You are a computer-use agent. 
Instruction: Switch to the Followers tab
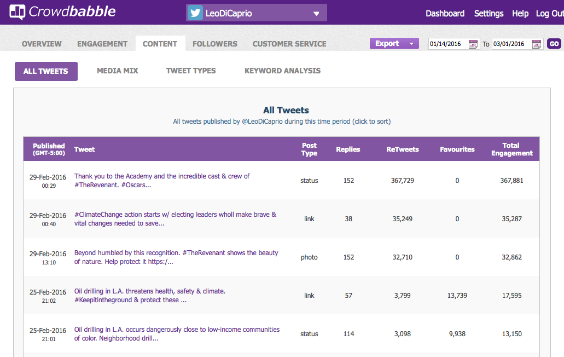pyautogui.click(x=215, y=44)
